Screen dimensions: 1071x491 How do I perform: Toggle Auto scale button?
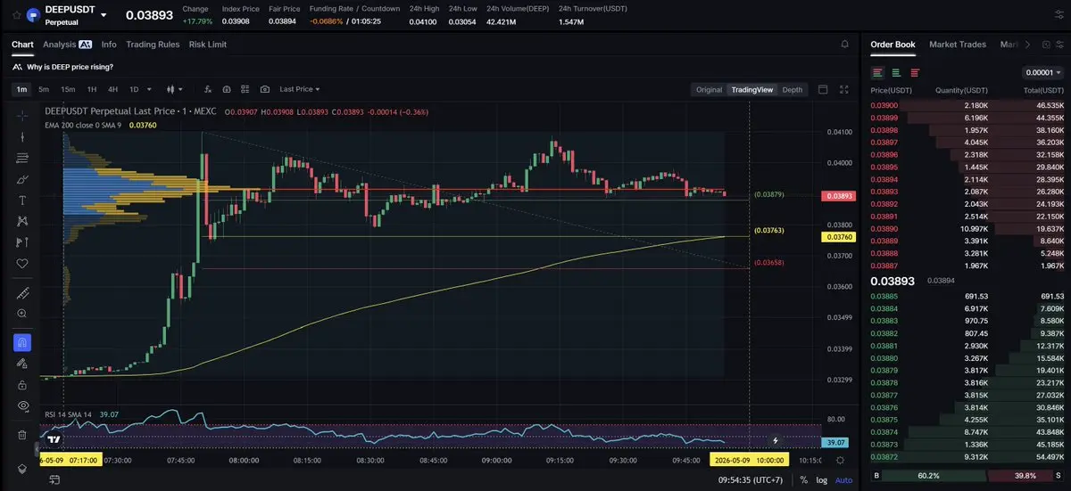[x=843, y=480]
